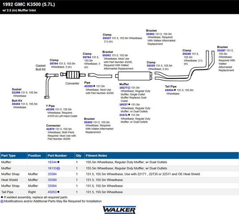Screen dimensions: 239x214
Task: Click the intermediate pipe drawing
Action: 100,75
